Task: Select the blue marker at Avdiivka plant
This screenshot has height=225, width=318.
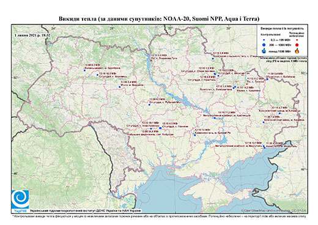Action: pyautogui.click(x=264, y=122)
